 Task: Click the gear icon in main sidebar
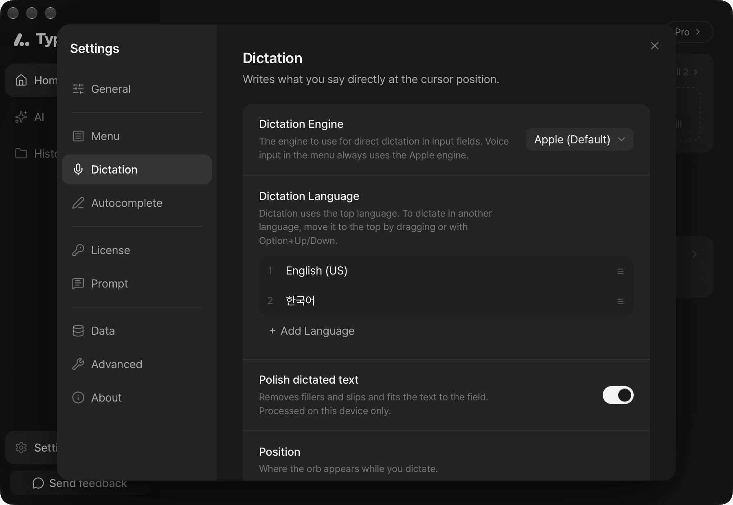click(21, 448)
